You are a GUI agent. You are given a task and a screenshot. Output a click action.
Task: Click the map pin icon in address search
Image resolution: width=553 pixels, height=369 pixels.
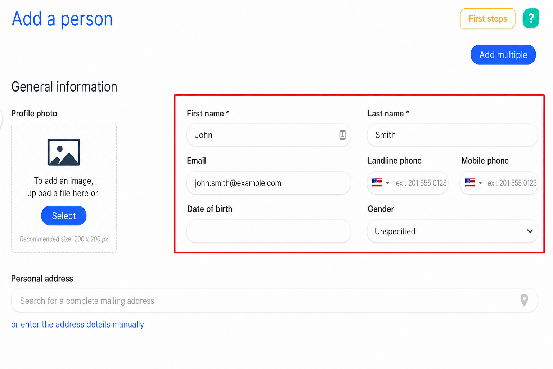pos(524,300)
